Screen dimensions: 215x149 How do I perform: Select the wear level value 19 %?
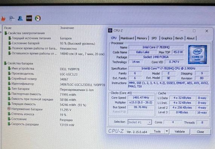[63, 115]
